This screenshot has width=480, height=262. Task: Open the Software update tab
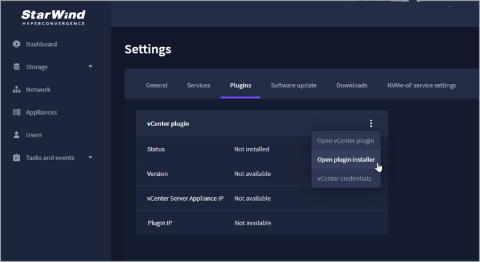(x=293, y=85)
